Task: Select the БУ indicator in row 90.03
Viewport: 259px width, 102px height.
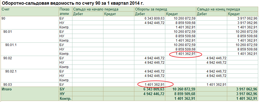Action: pos(62,85)
